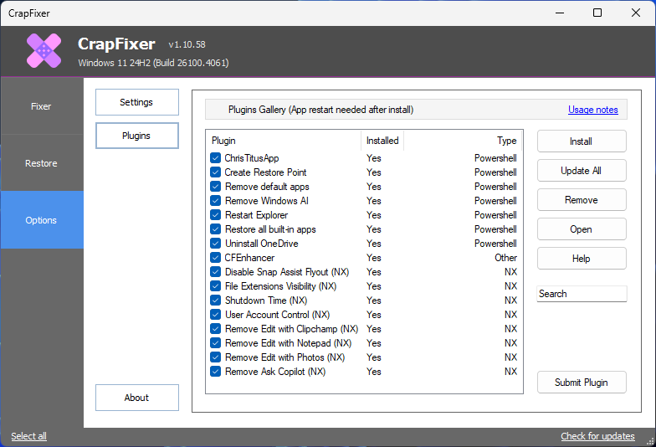Open the Settings page
This screenshot has height=447, width=656.
(x=137, y=102)
